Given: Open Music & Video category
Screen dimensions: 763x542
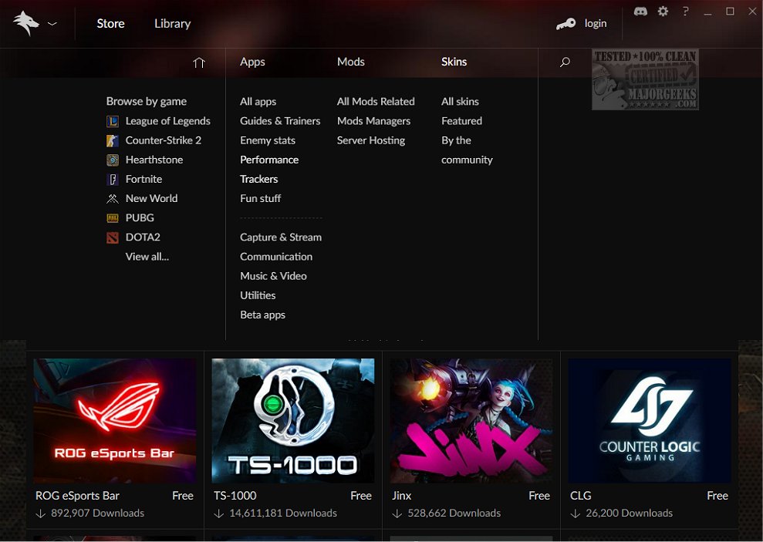Looking at the screenshot, I should (273, 276).
